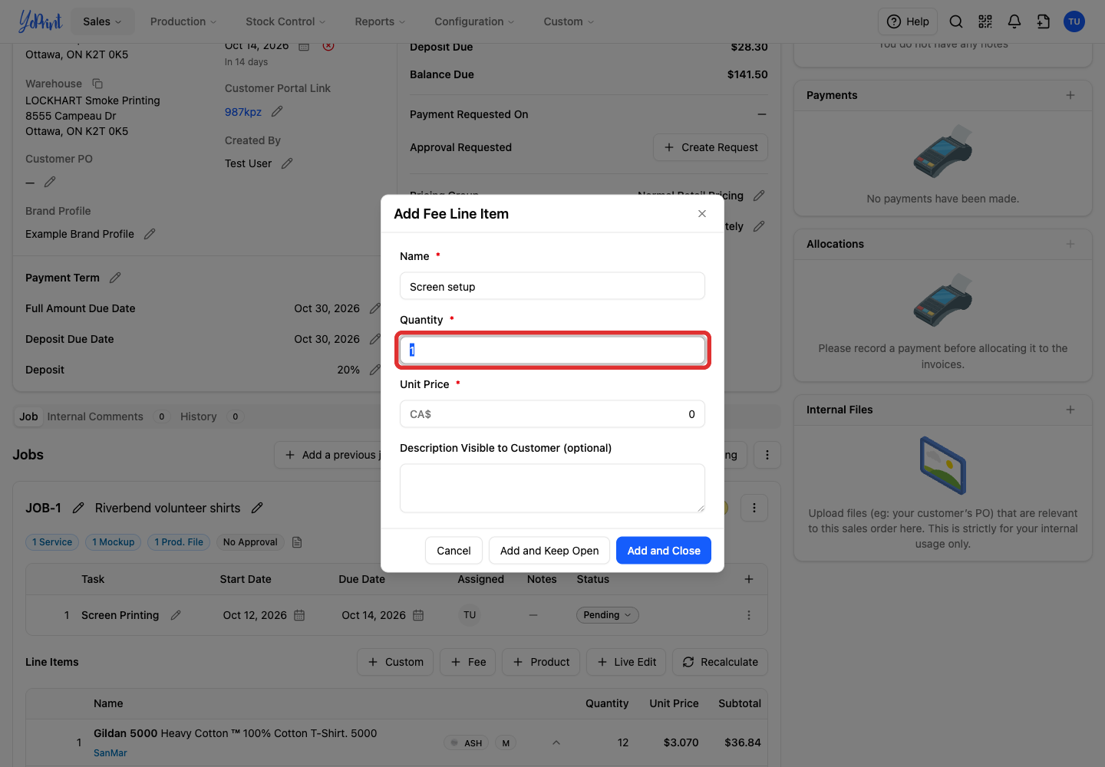
Task: Open the Production menu
Action: pyautogui.click(x=183, y=21)
